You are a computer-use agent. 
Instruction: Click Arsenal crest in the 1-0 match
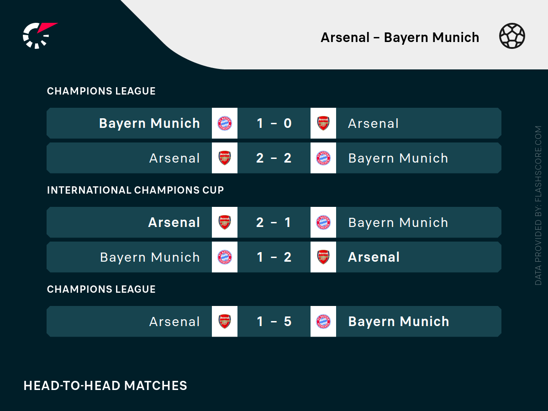323,123
